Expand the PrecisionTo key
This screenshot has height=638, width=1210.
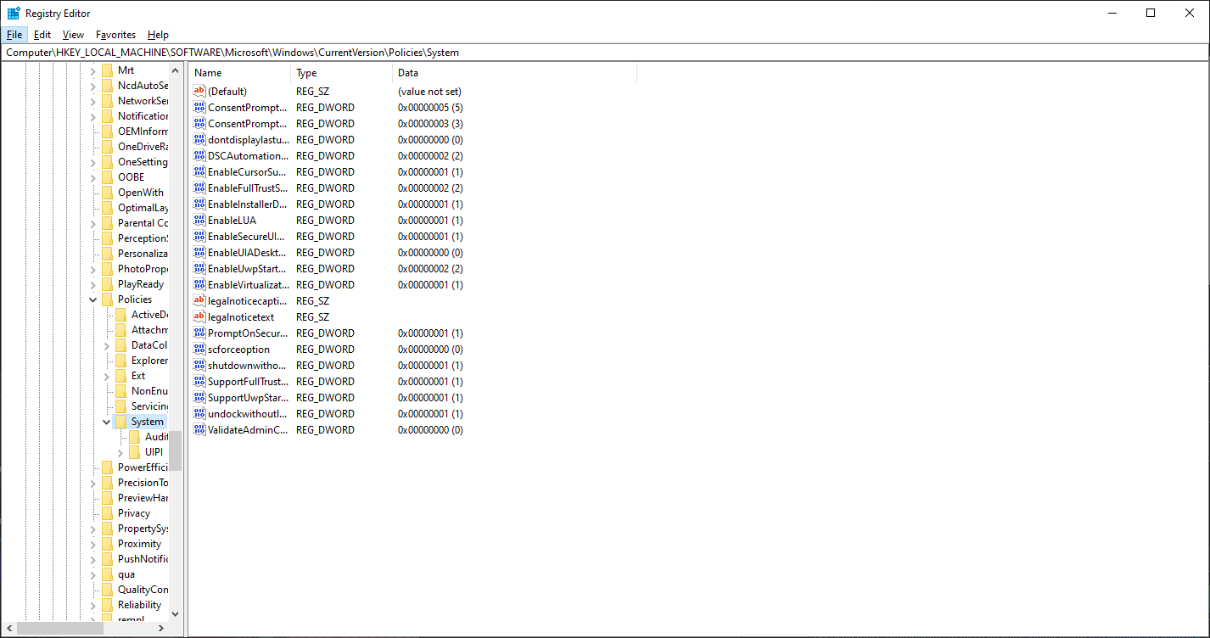coord(93,483)
